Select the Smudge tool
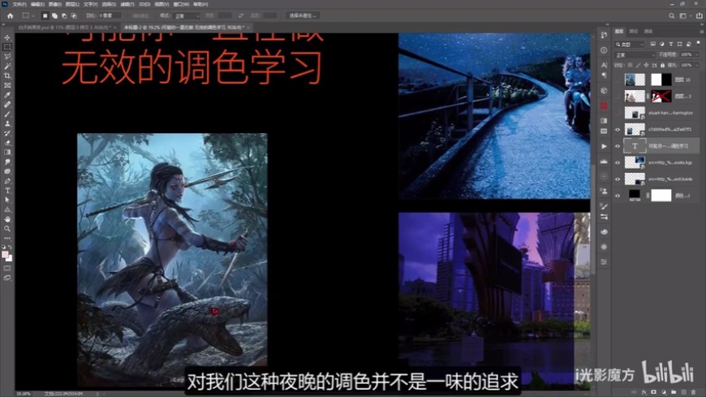 click(x=7, y=162)
